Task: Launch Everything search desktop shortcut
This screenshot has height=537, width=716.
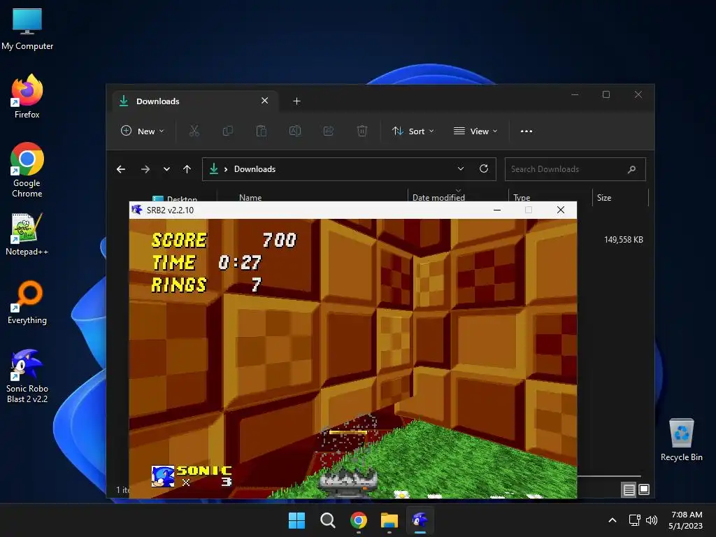Action: (27, 302)
